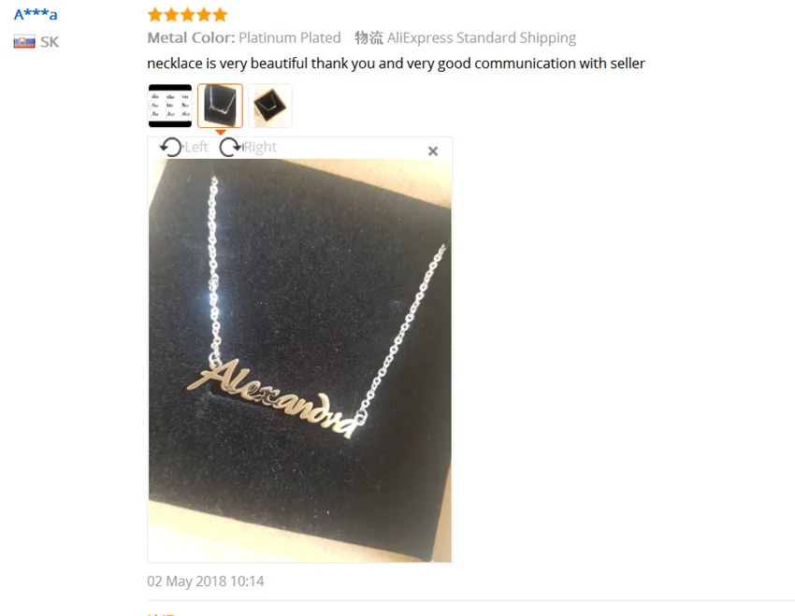Close the enlarged review photo viewer

point(433,150)
